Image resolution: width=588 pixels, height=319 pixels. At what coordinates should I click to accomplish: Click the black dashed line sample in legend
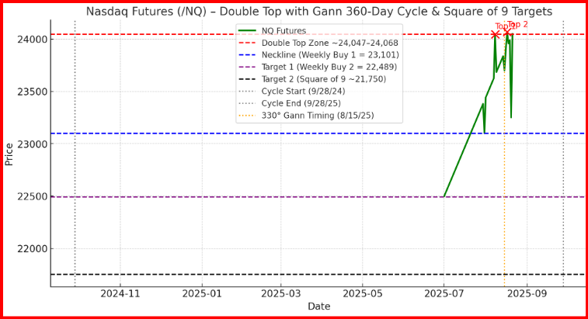(247, 78)
